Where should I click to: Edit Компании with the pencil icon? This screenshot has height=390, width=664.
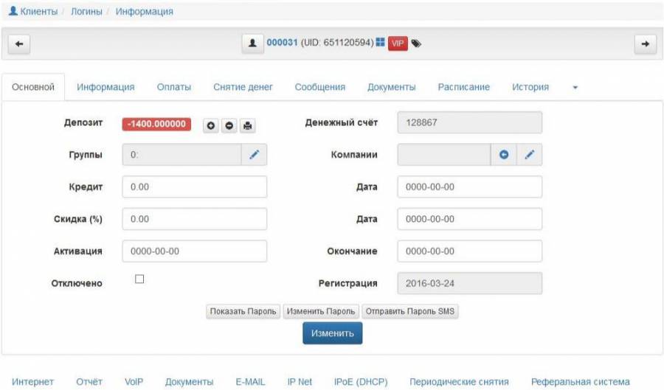pyautogui.click(x=529, y=155)
